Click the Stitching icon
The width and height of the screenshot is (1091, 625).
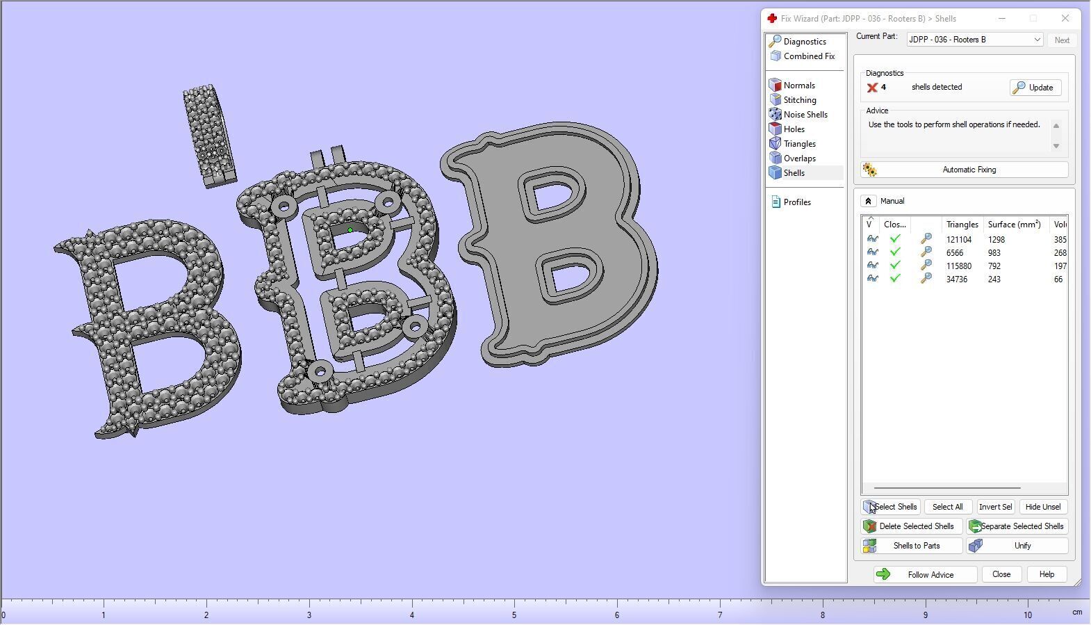pyautogui.click(x=776, y=100)
